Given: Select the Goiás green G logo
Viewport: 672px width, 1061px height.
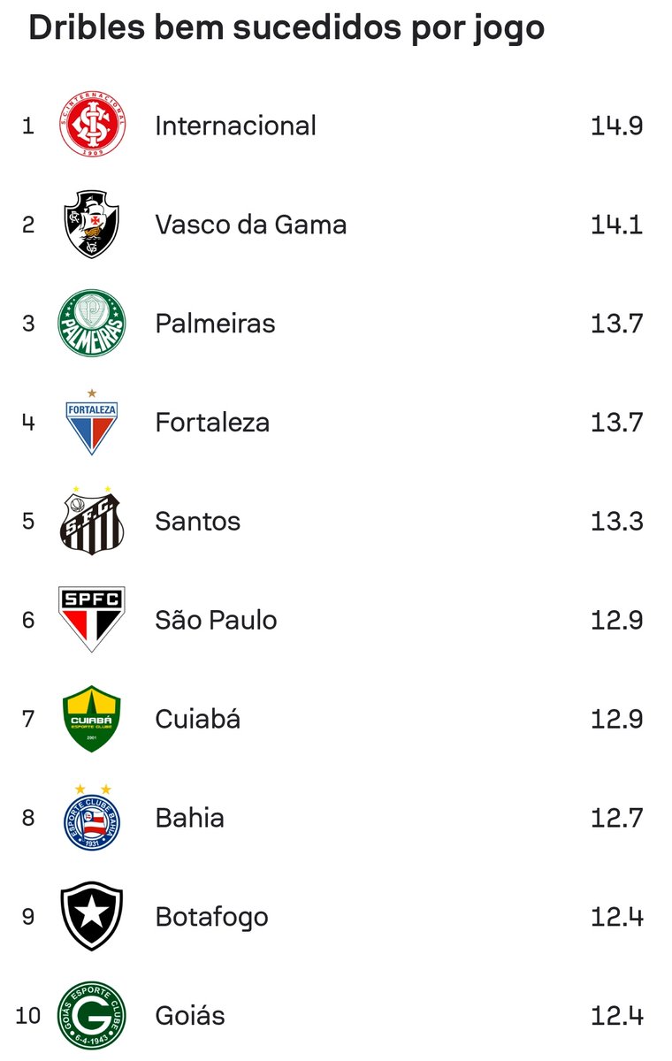Looking at the screenshot, I should pos(92,1016).
